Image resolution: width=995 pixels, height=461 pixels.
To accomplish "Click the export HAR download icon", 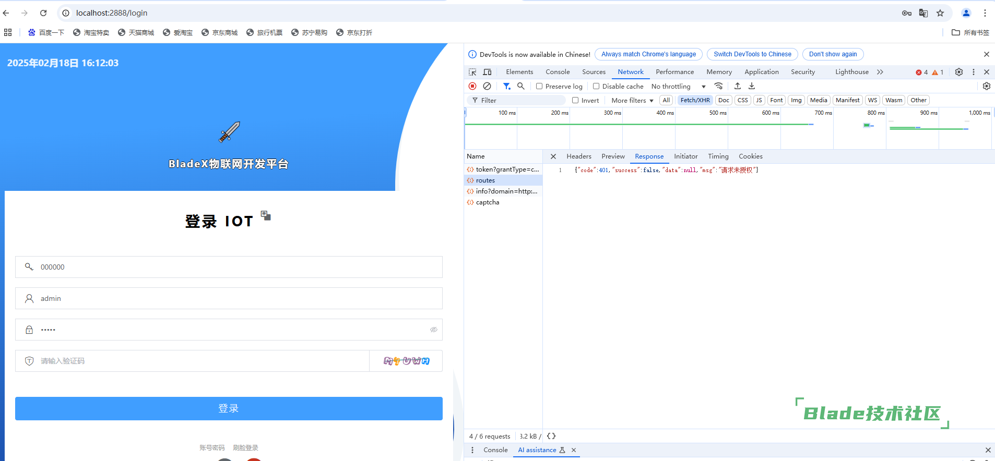I will click(x=752, y=86).
